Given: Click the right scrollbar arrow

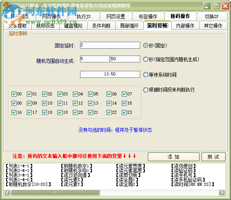Looking at the screenshot, I should click(x=222, y=192).
